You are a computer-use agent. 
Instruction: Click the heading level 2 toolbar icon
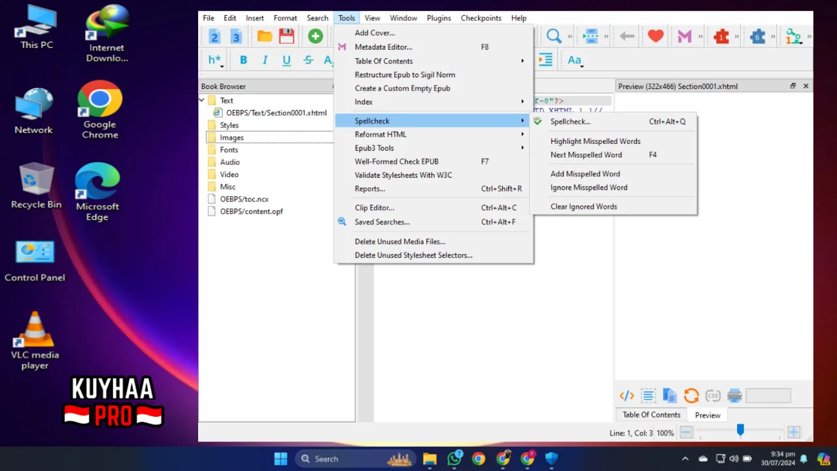(214, 37)
